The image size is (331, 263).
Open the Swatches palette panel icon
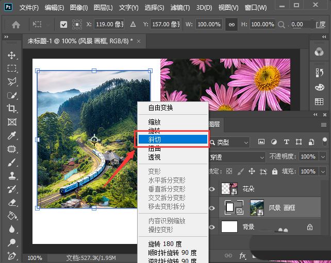[x=319, y=87]
